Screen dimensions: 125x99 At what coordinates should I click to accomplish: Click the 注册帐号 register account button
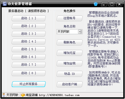[70, 18]
